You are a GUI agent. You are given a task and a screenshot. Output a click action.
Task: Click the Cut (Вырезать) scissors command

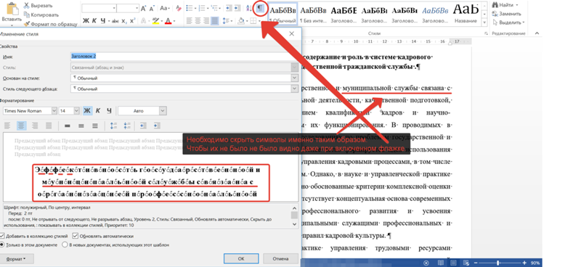click(x=38, y=6)
